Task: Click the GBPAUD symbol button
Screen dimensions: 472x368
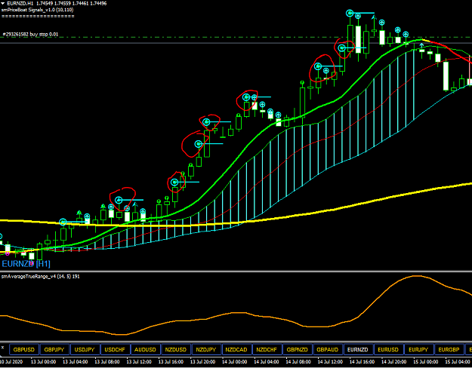Action: point(328,350)
